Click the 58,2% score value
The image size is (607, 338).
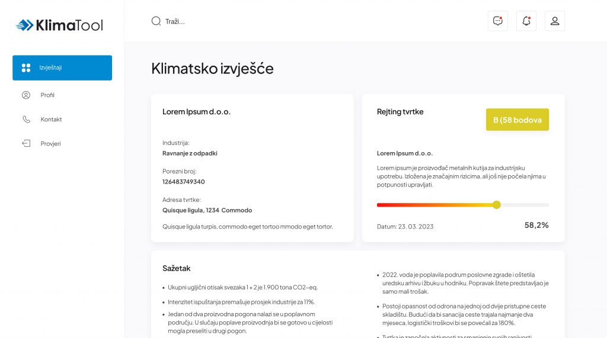(536, 225)
